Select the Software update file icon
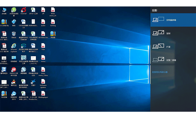Viewport: 196px width, 129px height. (43, 84)
